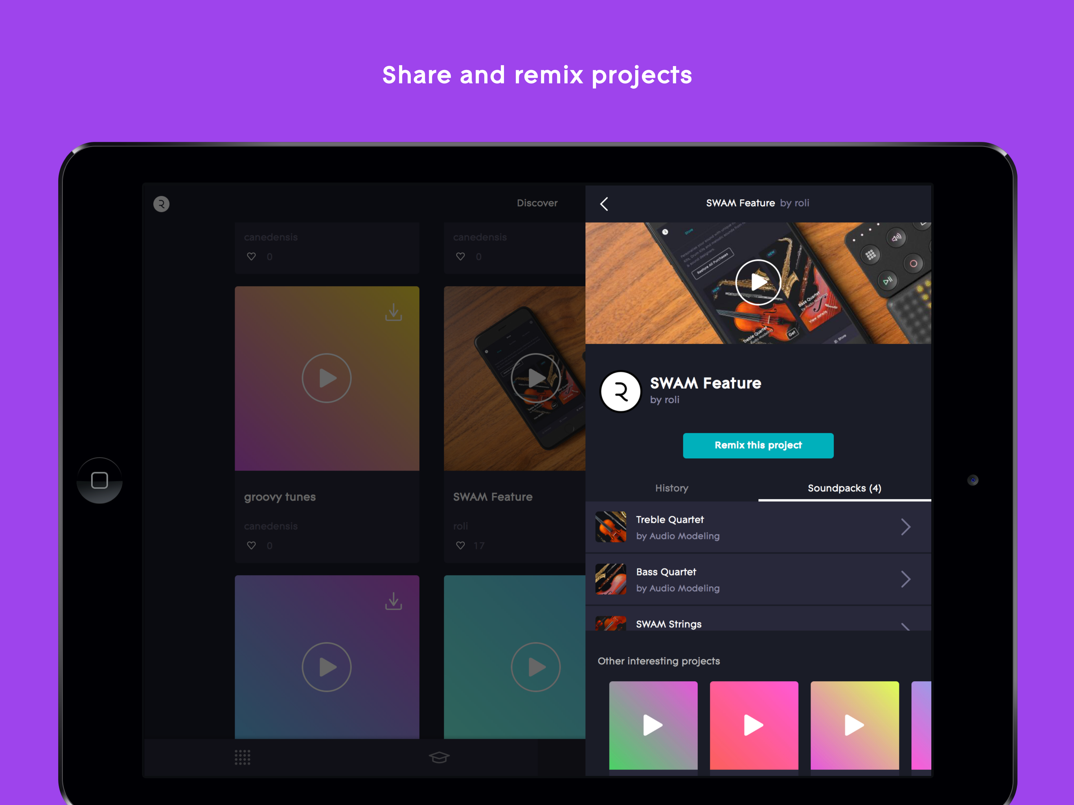This screenshot has height=805, width=1074.
Task: Play the groovy tunes project
Action: (x=327, y=378)
